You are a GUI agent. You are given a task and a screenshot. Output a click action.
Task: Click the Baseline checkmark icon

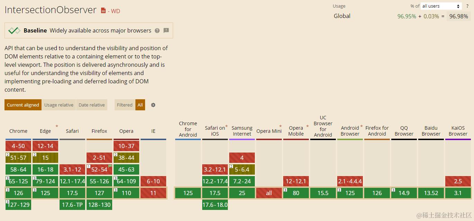pos(14,30)
